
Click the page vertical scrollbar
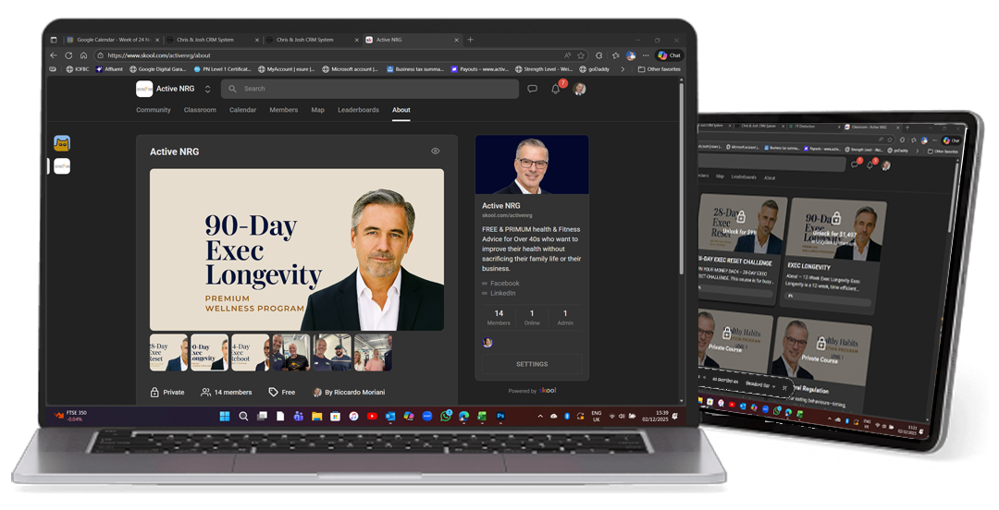(x=682, y=185)
